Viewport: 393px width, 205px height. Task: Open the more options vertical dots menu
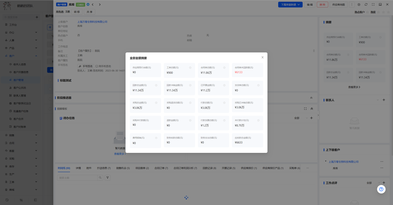(352, 5)
